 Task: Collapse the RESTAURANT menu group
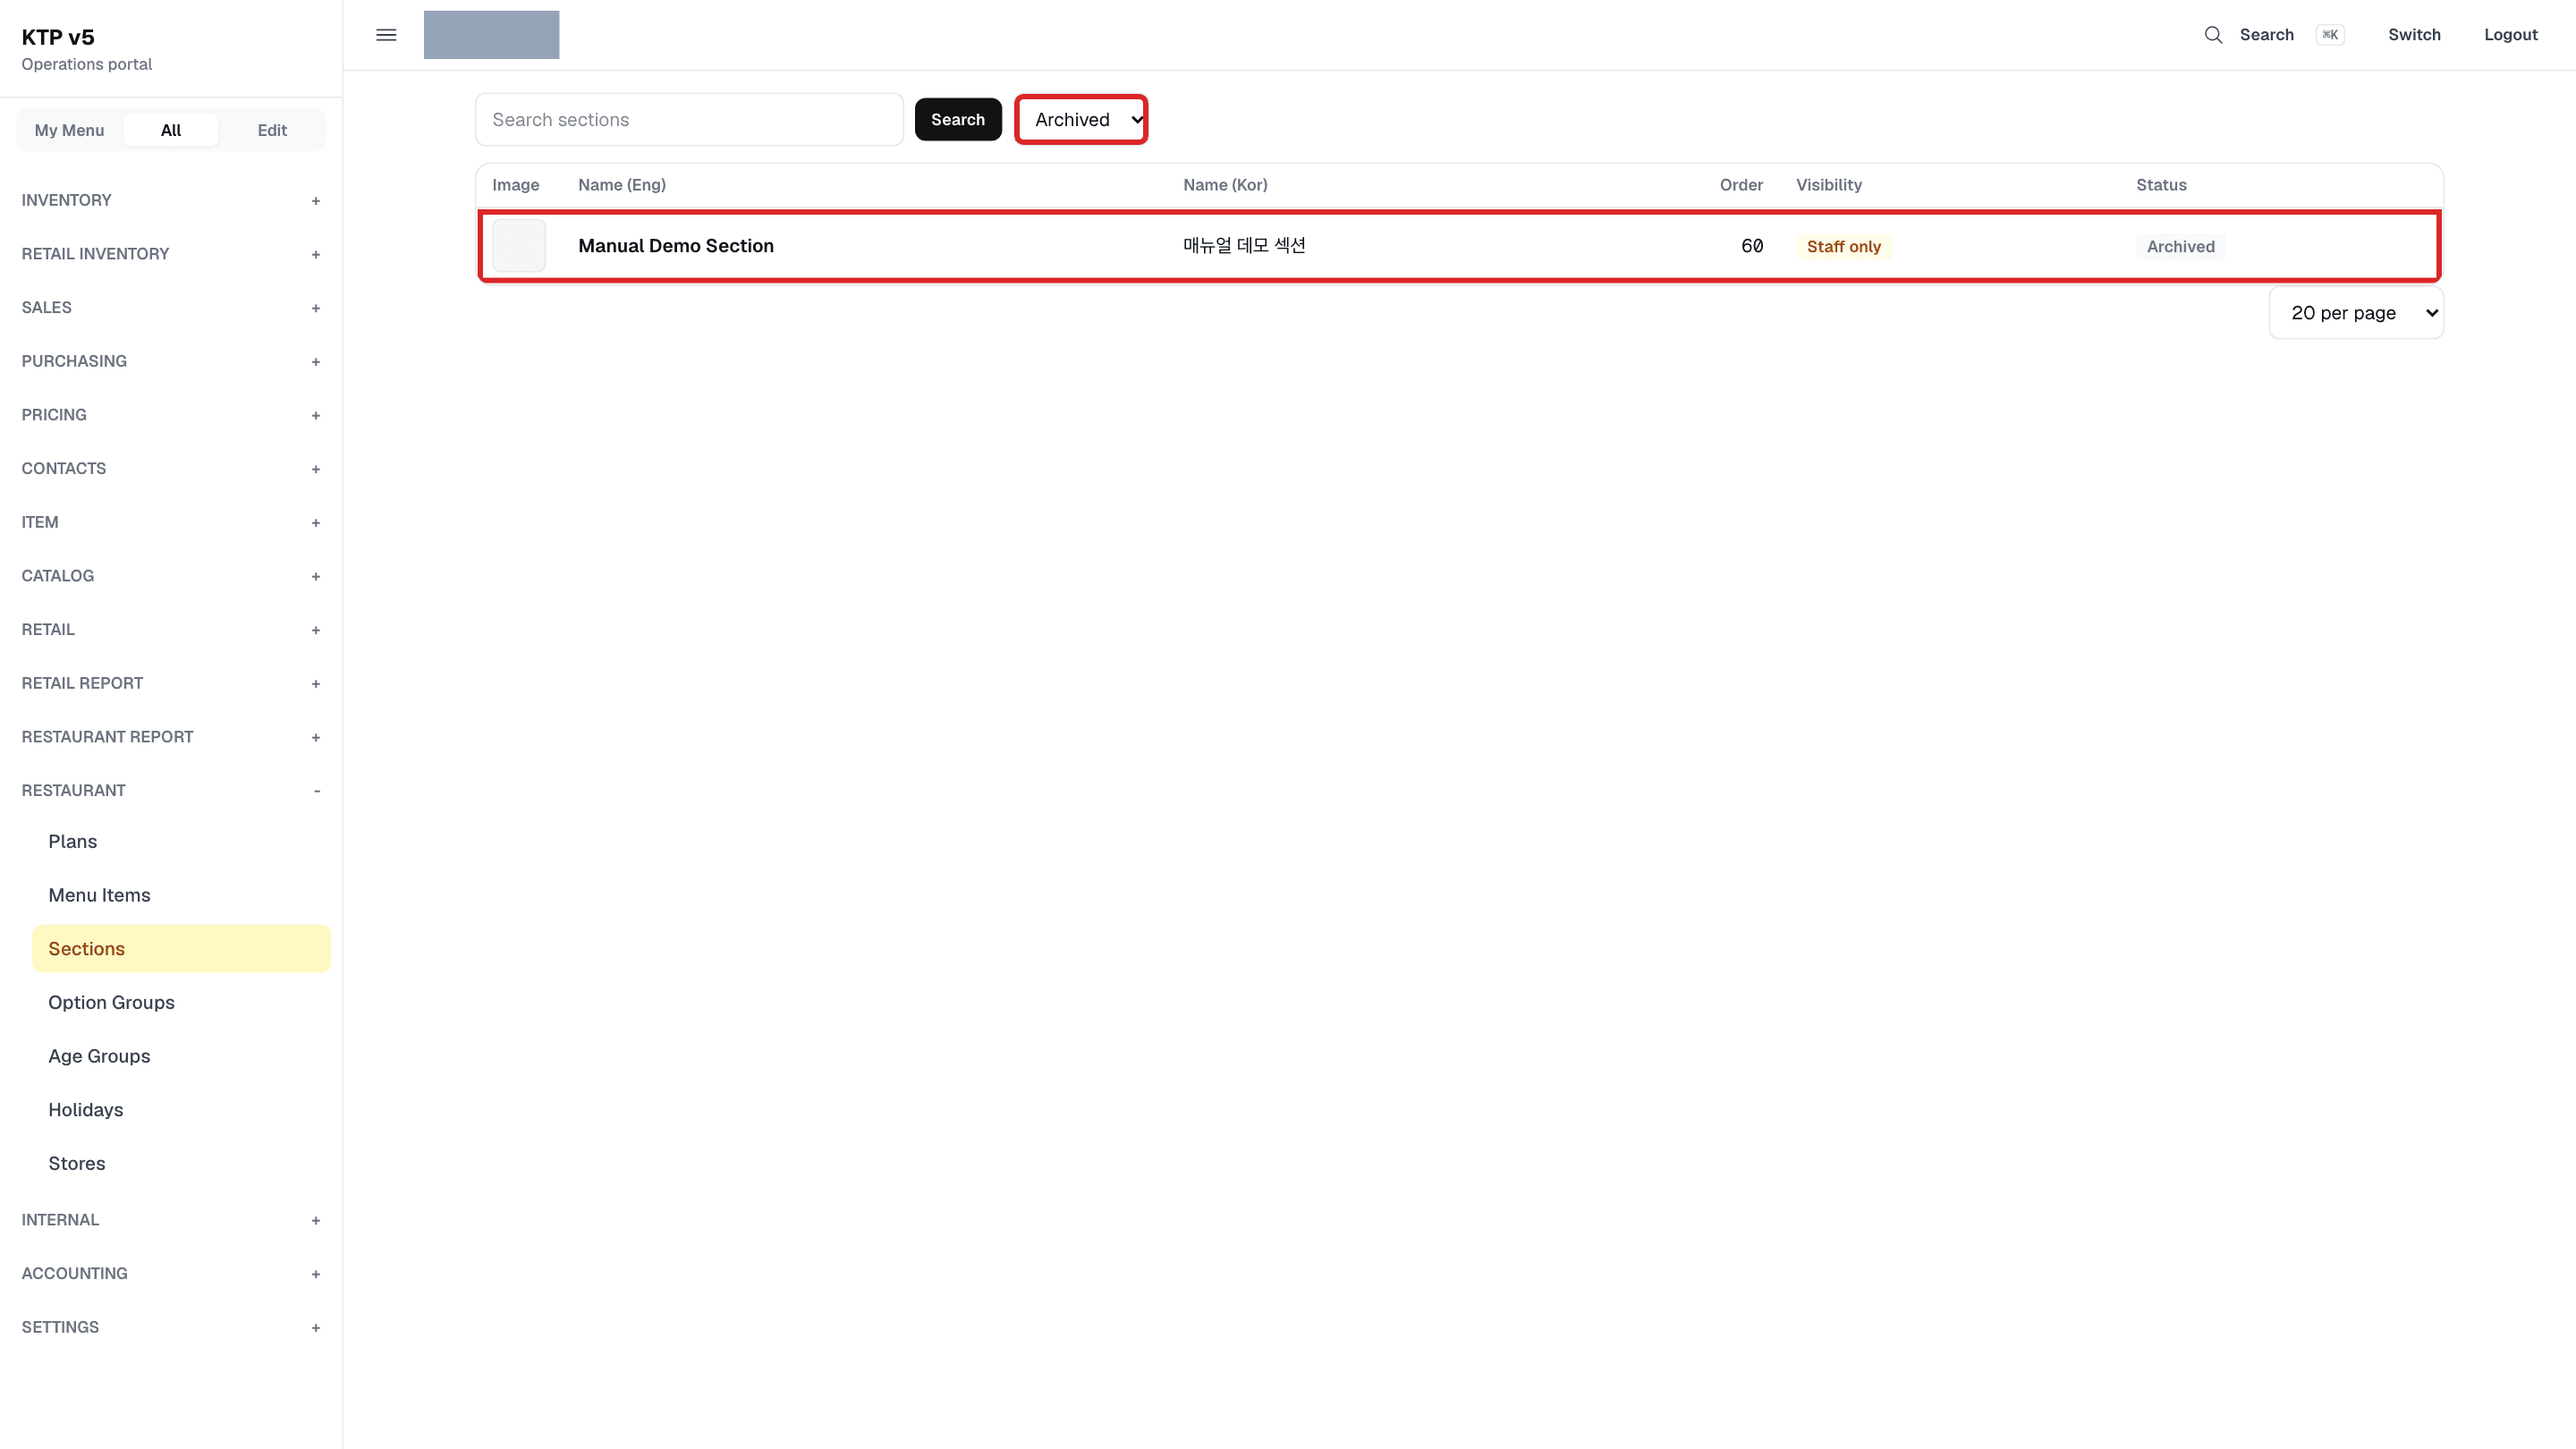[x=171, y=790]
